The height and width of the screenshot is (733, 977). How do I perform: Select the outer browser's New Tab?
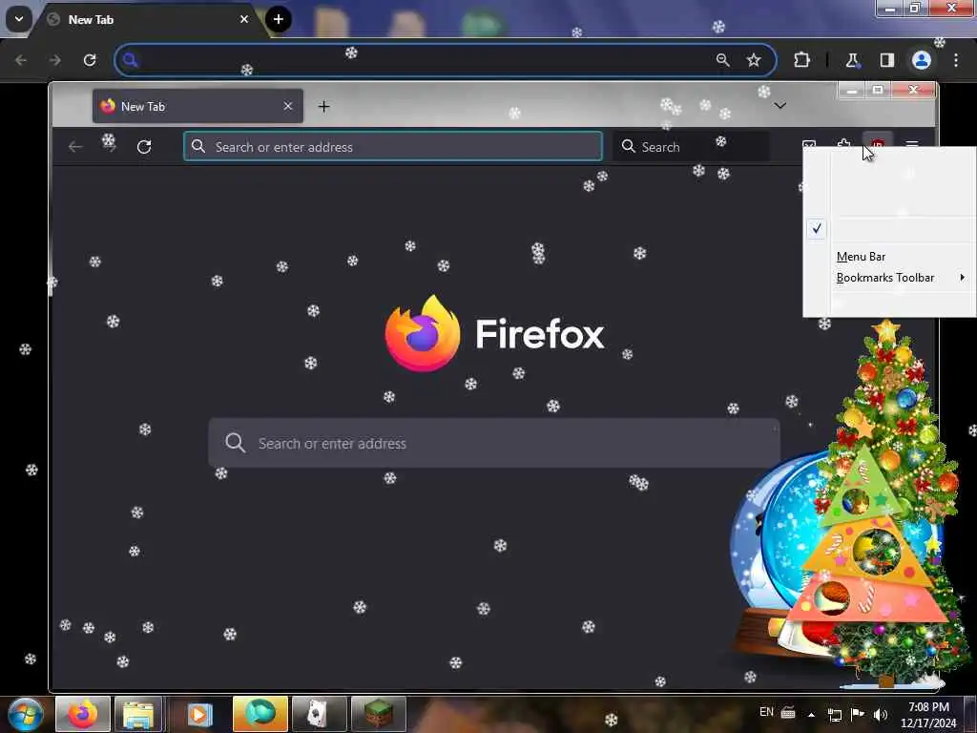(148, 20)
